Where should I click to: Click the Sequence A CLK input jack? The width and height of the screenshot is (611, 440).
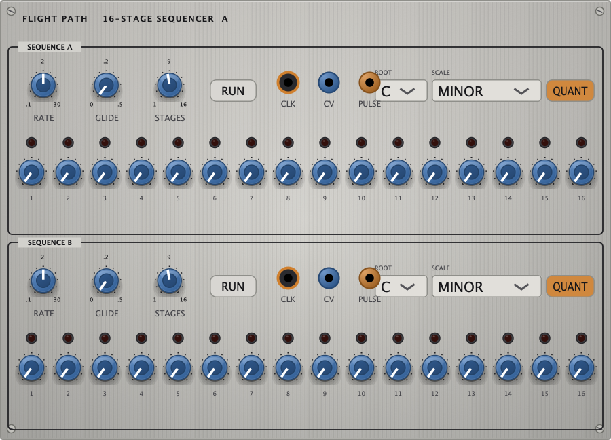[x=288, y=83]
